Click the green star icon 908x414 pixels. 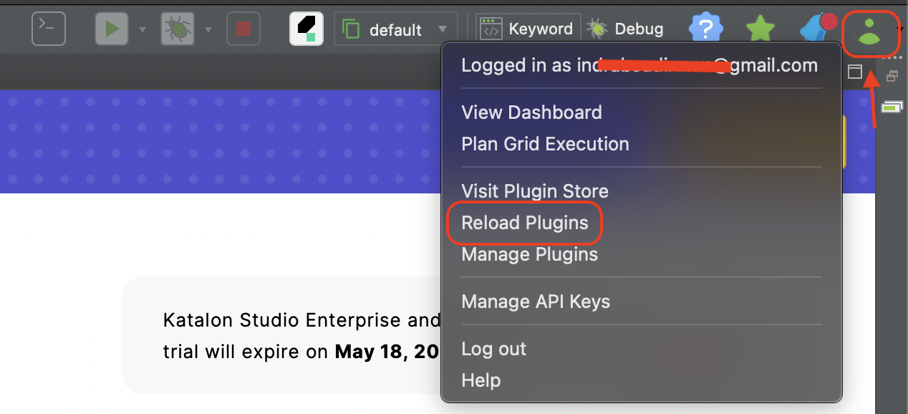click(x=760, y=29)
